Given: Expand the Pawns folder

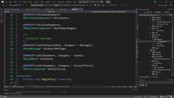Looking at the screenshot, I should tap(150, 48).
